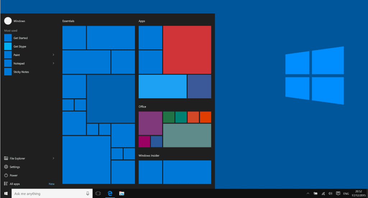Open the indigo tile in Apps group
Viewport: 368px width, 198px height.
click(x=199, y=87)
